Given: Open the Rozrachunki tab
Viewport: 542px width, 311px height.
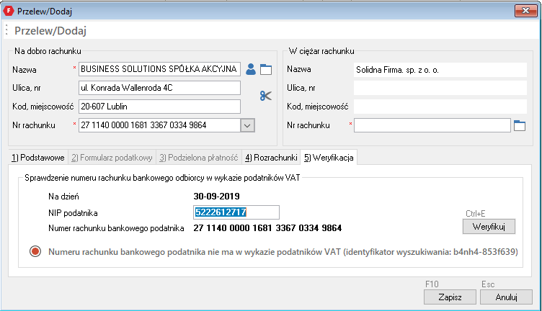Looking at the screenshot, I should click(270, 157).
